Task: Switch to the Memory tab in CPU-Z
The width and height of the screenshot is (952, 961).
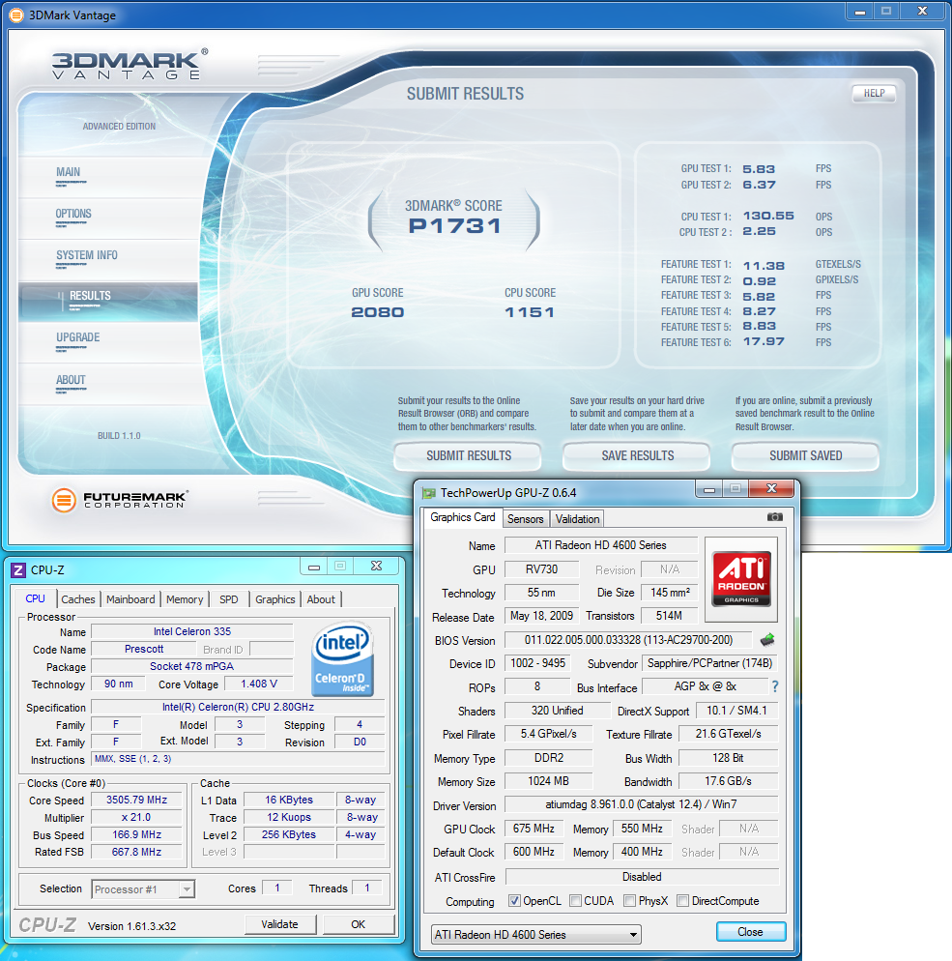Action: point(185,599)
